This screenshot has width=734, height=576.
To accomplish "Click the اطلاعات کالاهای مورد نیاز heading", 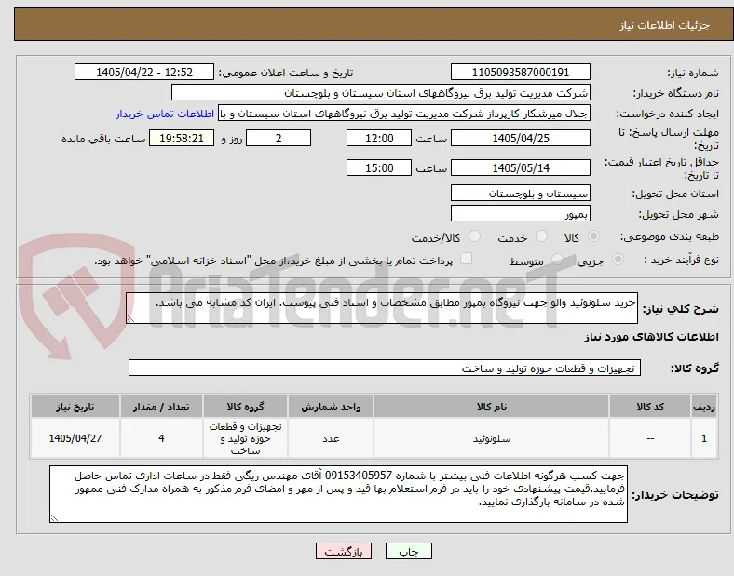I will point(651,337).
